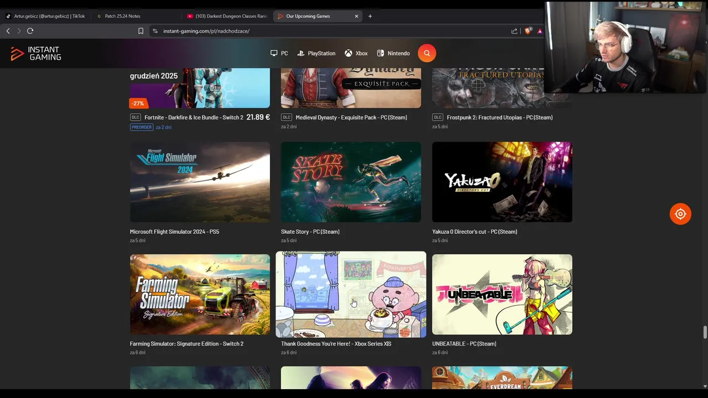Open the Yakuza 0 Director's Cut thumbnail
Viewport: 708px width, 398px height.
pos(502,182)
